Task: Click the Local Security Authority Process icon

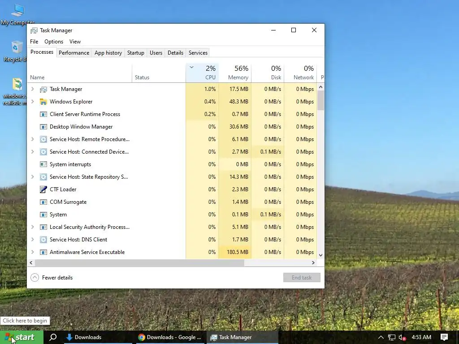Action: tap(43, 227)
